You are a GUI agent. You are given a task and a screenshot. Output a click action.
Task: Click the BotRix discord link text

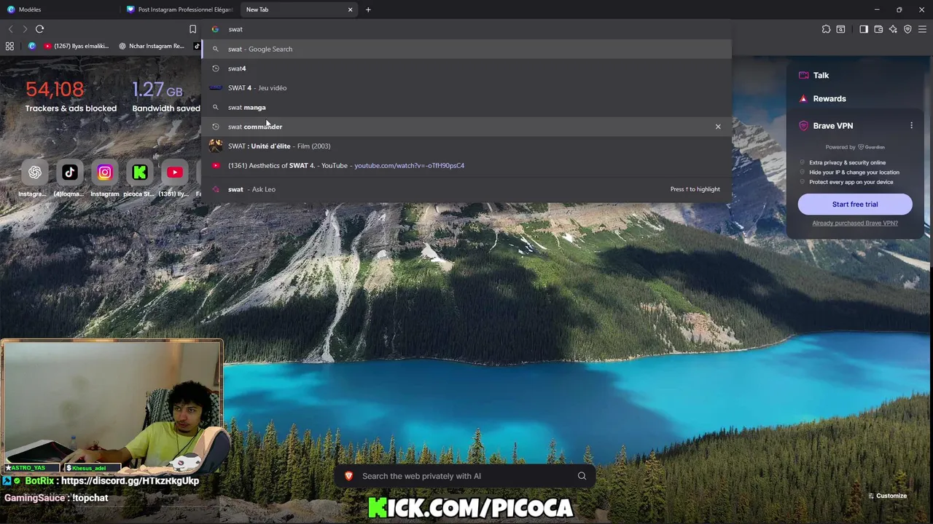130,481
